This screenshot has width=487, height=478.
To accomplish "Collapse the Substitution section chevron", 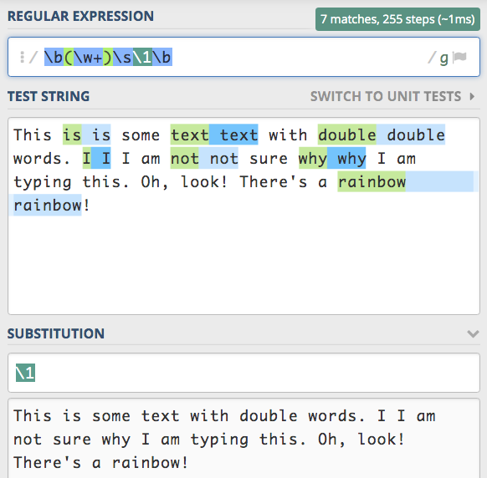I will coord(473,333).
